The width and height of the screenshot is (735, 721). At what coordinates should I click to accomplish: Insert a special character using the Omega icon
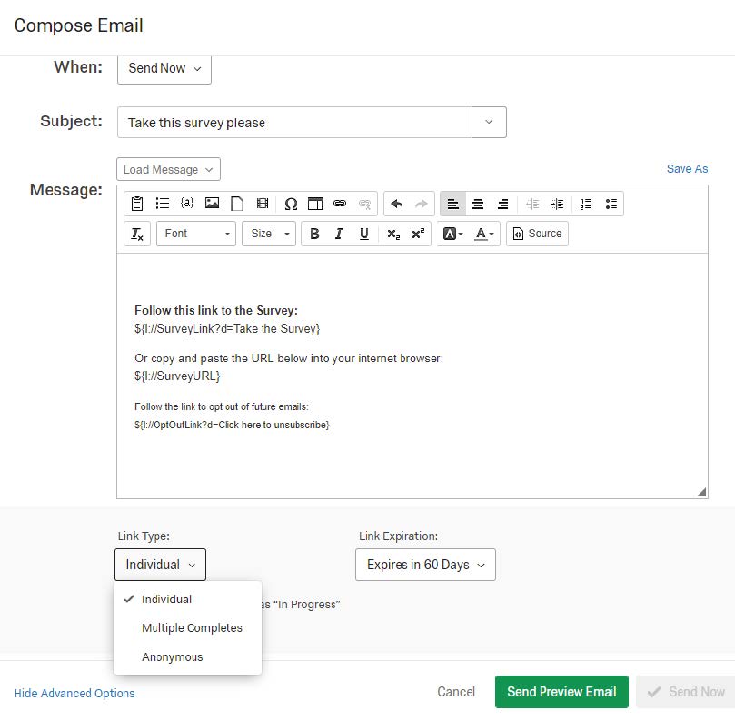click(289, 203)
